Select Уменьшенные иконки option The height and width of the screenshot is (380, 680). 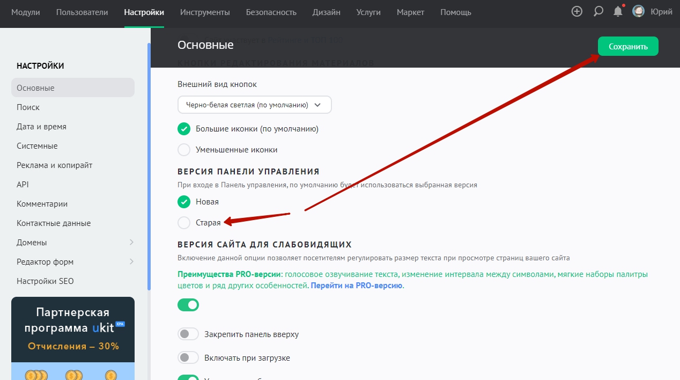point(184,150)
